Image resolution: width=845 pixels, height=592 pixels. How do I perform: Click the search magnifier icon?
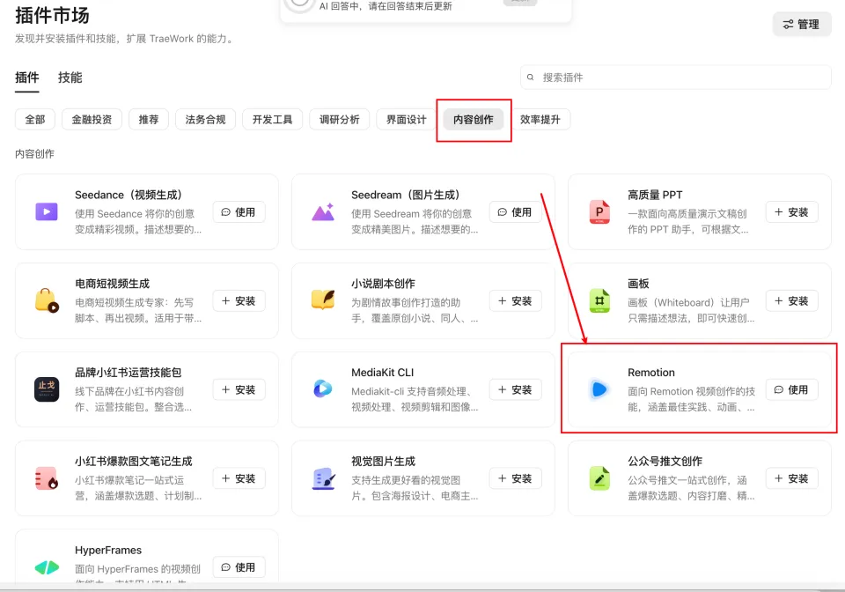point(530,78)
